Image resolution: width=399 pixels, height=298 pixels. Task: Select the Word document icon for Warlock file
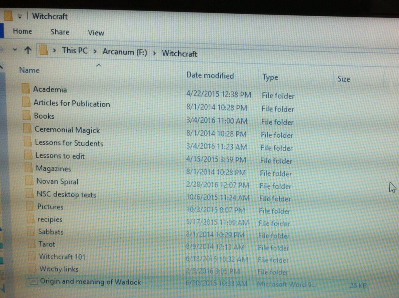point(32,281)
